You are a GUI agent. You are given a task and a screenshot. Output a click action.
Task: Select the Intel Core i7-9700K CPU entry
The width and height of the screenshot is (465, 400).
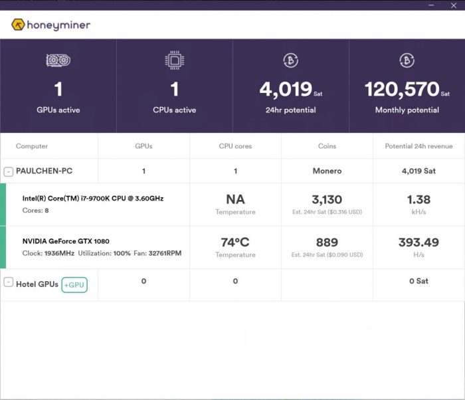point(93,198)
